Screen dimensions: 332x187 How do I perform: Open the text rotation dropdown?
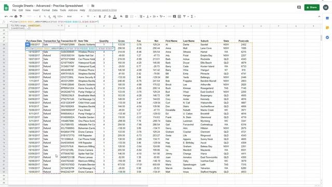(162, 17)
